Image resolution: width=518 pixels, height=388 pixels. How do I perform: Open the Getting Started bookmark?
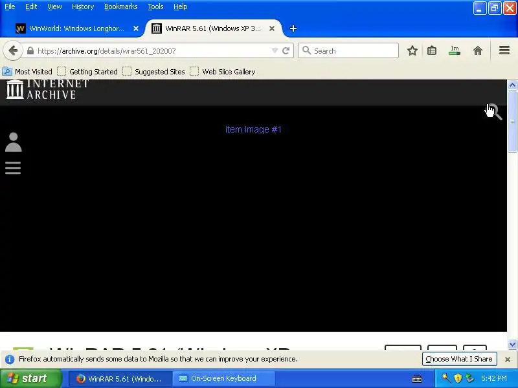tap(87, 72)
